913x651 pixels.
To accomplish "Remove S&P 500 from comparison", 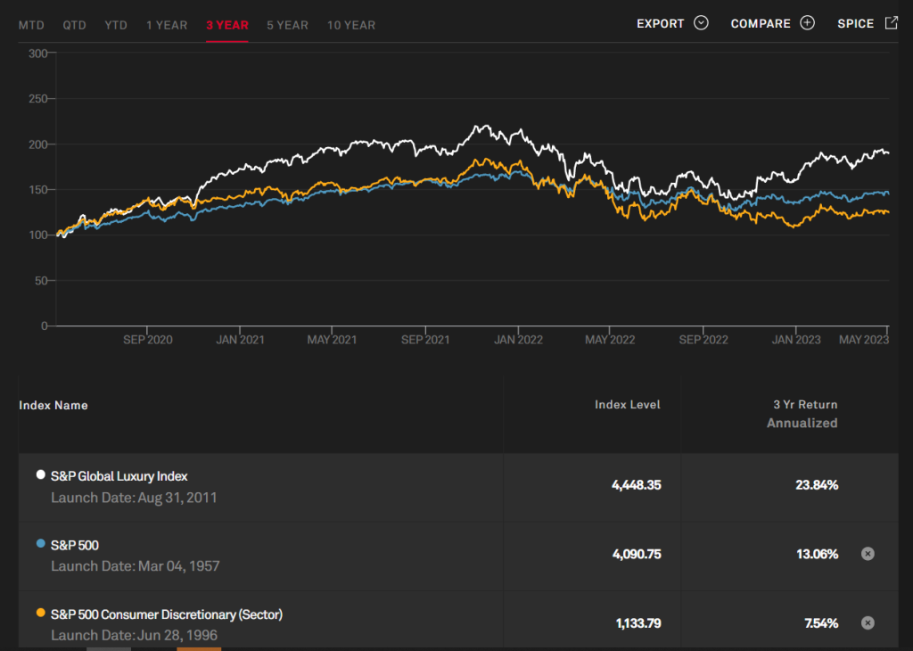I will tap(868, 554).
